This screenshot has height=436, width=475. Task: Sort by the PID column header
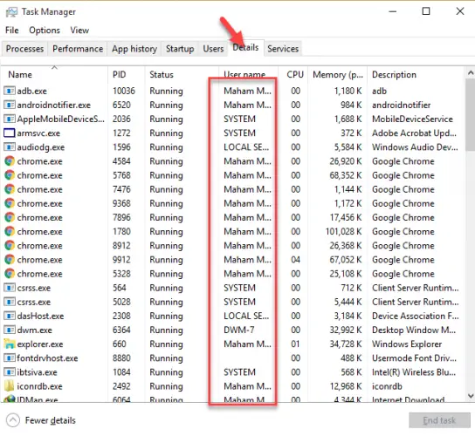pos(126,74)
